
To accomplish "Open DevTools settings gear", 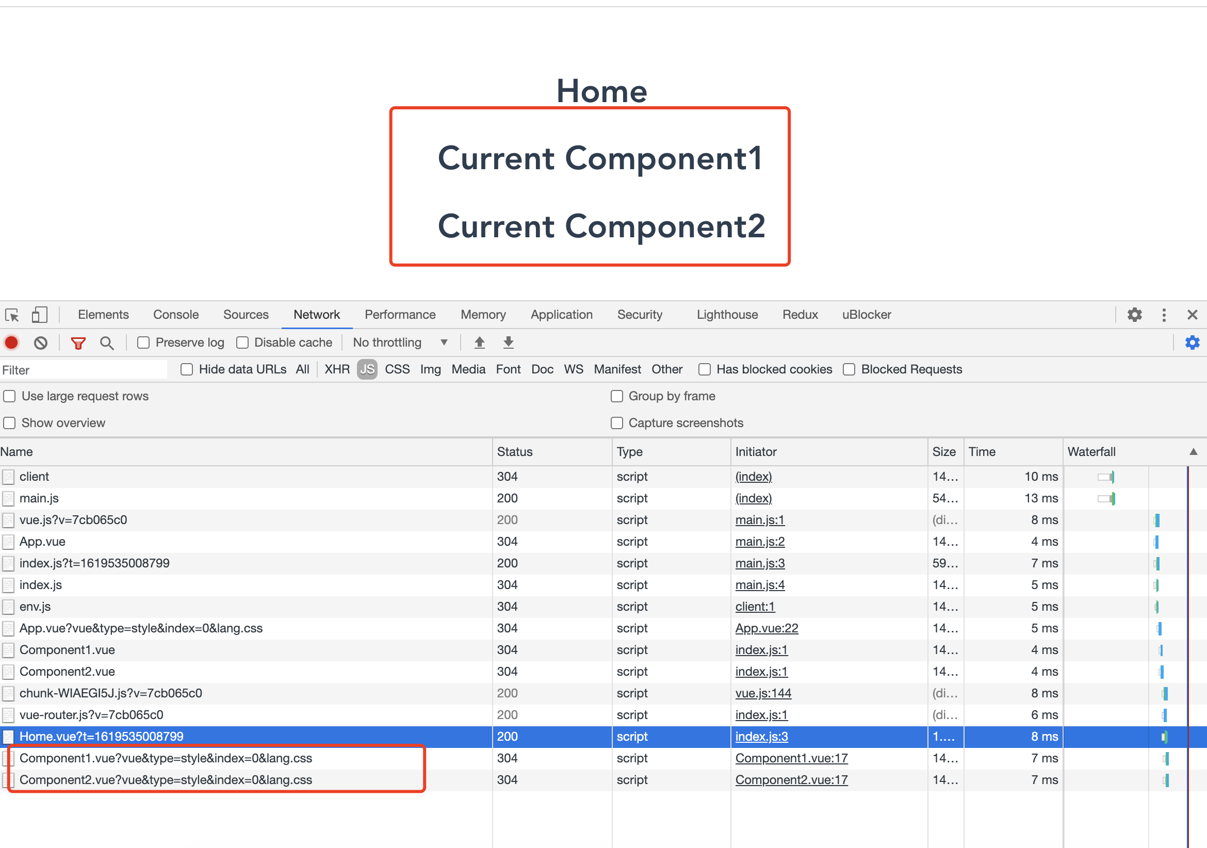I will 1134,315.
